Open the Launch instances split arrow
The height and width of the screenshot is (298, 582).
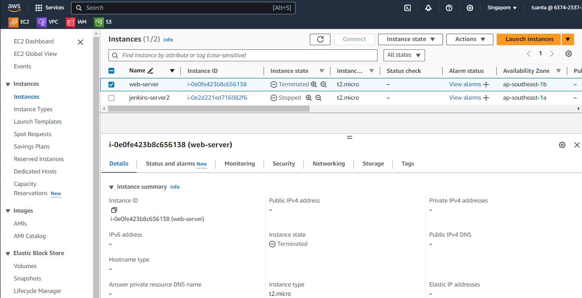pyautogui.click(x=568, y=39)
